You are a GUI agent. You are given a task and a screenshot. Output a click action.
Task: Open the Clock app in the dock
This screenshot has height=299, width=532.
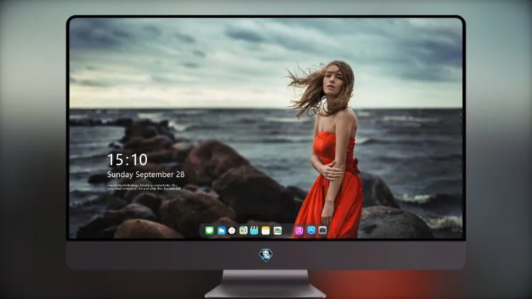click(232, 230)
